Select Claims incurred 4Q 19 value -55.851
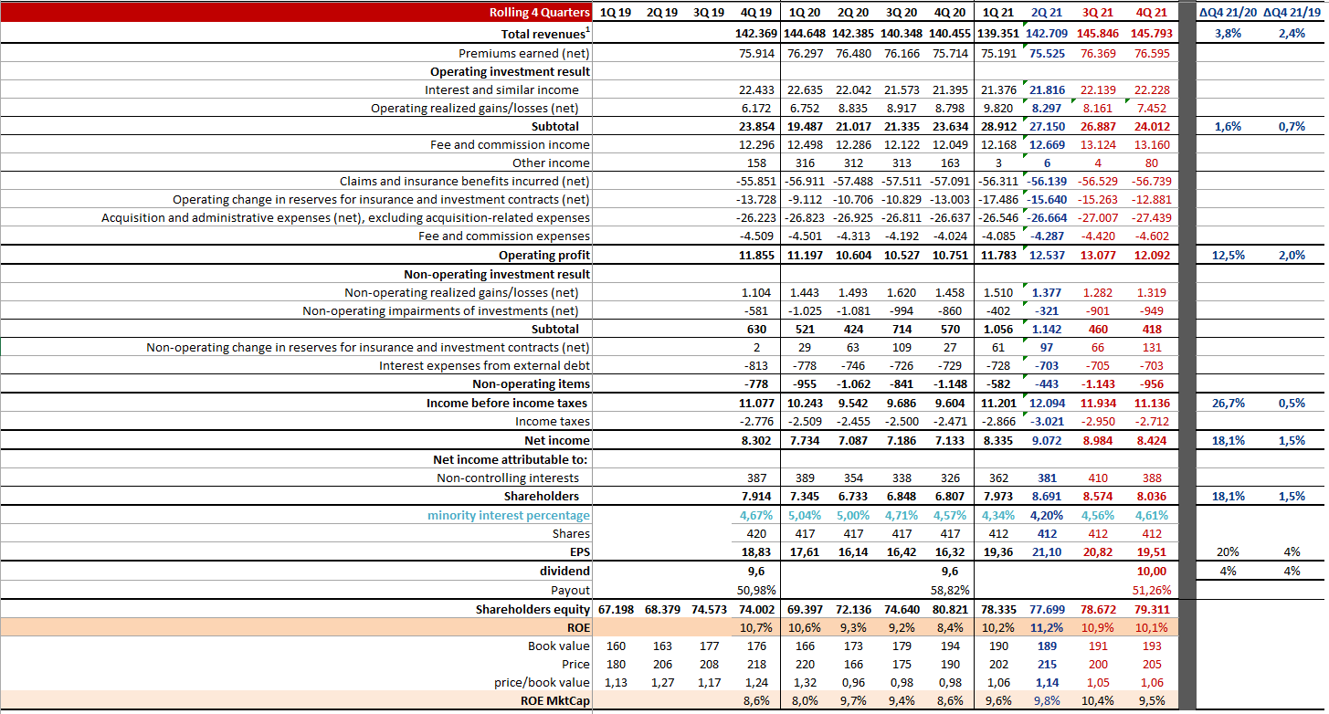 click(x=756, y=181)
